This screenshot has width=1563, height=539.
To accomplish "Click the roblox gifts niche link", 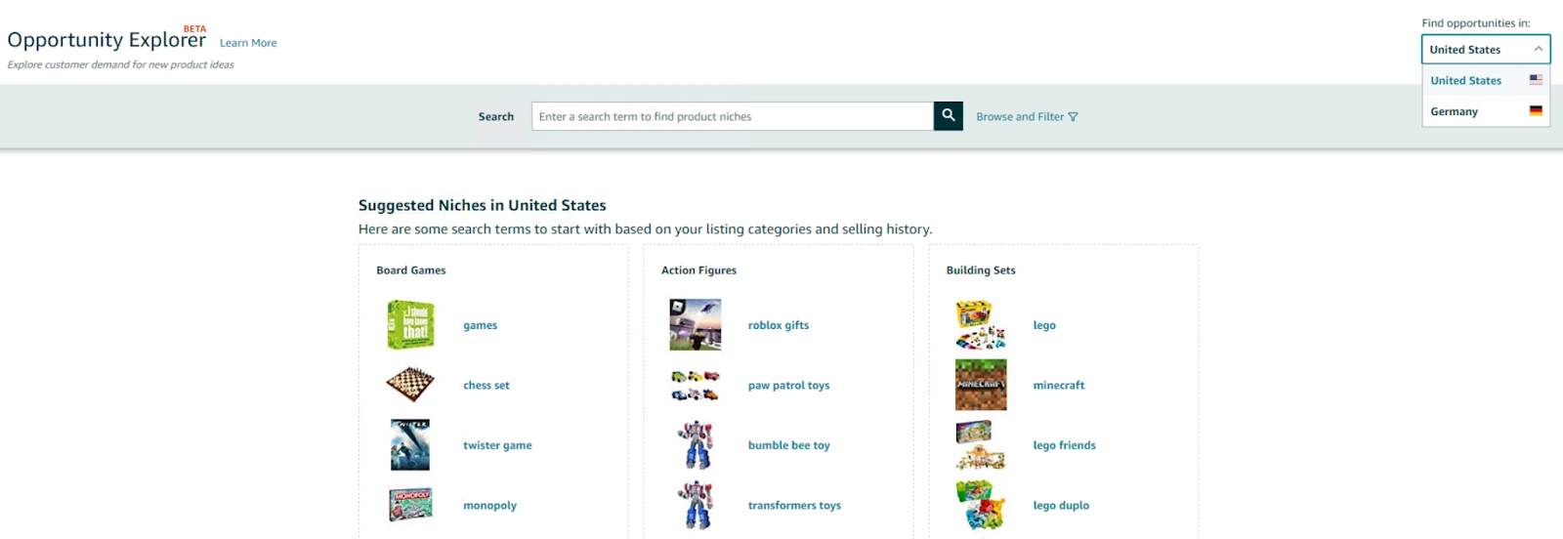I will coord(778,325).
